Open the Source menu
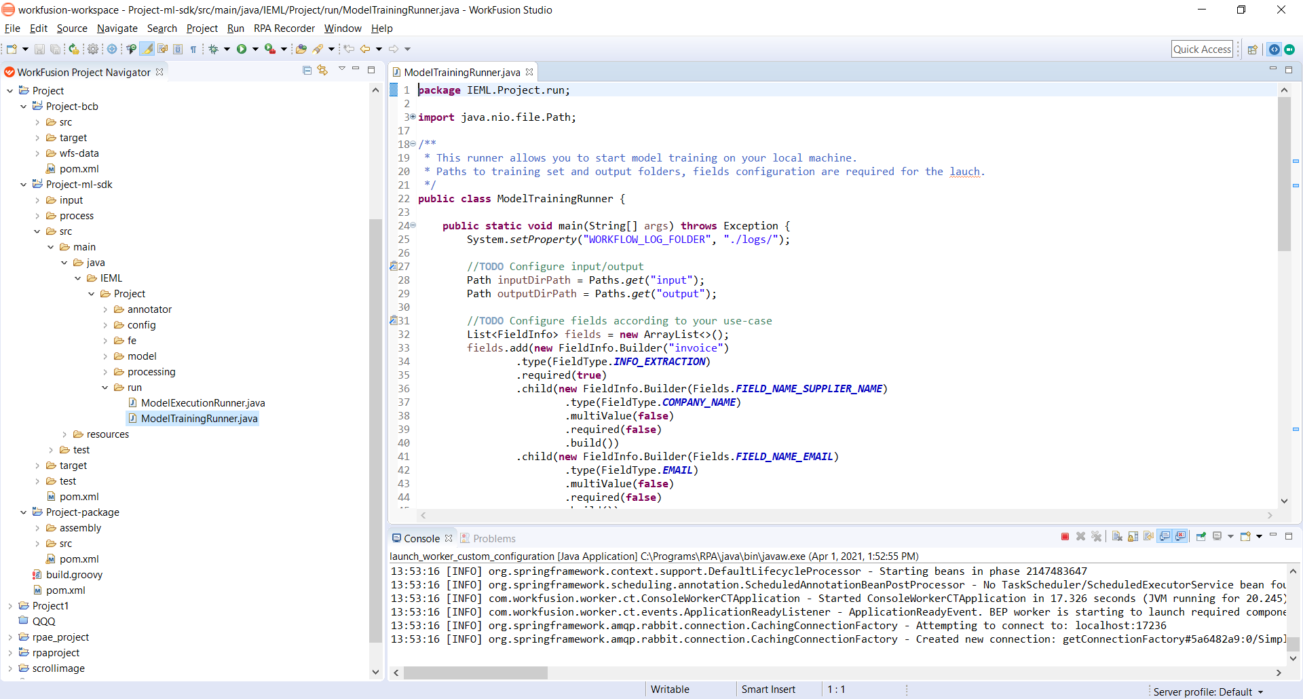The height and width of the screenshot is (699, 1303). pyautogui.click(x=72, y=29)
